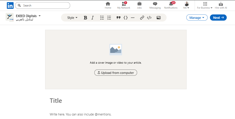Insert a numbered list
Viewport: 235px width, 119px height.
[x=109, y=18]
